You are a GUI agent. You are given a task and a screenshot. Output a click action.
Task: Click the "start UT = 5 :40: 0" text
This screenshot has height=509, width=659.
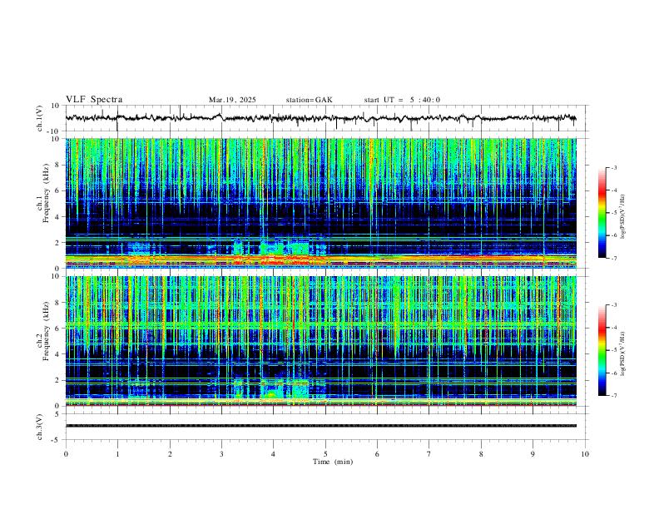[402, 100]
